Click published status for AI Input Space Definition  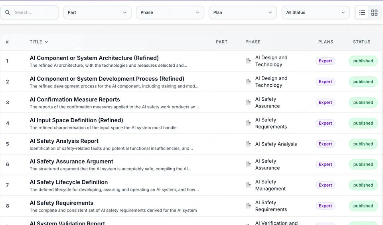[x=363, y=123]
